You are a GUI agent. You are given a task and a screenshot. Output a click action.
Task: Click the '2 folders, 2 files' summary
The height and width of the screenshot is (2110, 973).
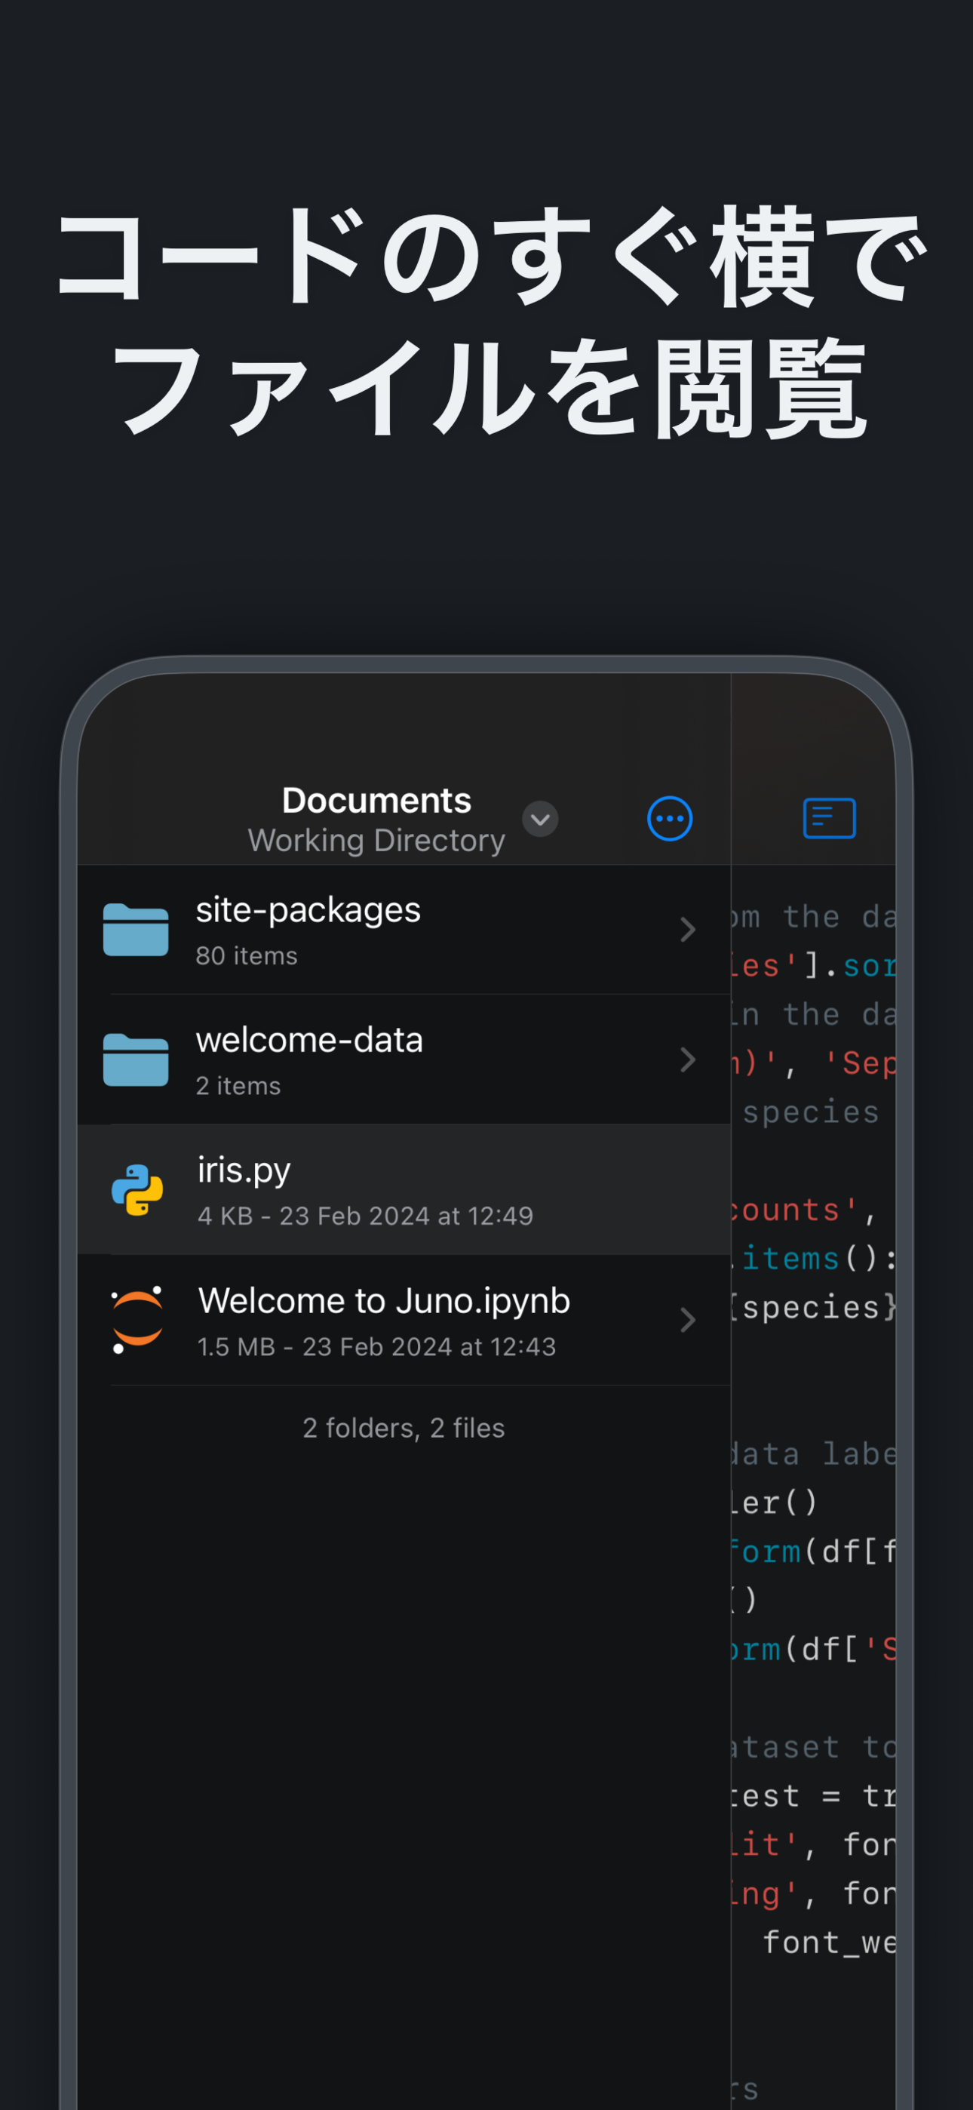[x=404, y=1429]
